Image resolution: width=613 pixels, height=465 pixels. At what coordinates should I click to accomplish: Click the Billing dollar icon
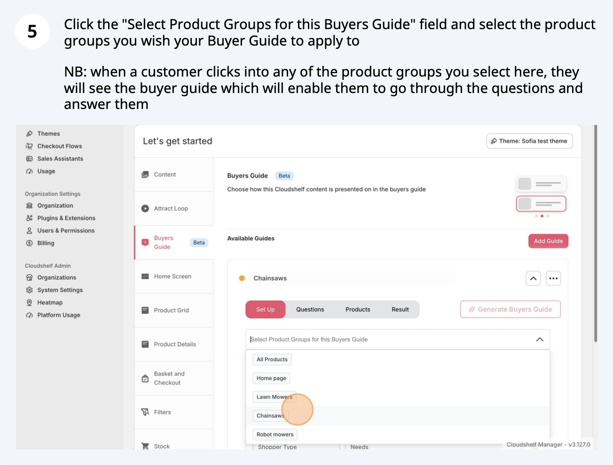(x=30, y=243)
